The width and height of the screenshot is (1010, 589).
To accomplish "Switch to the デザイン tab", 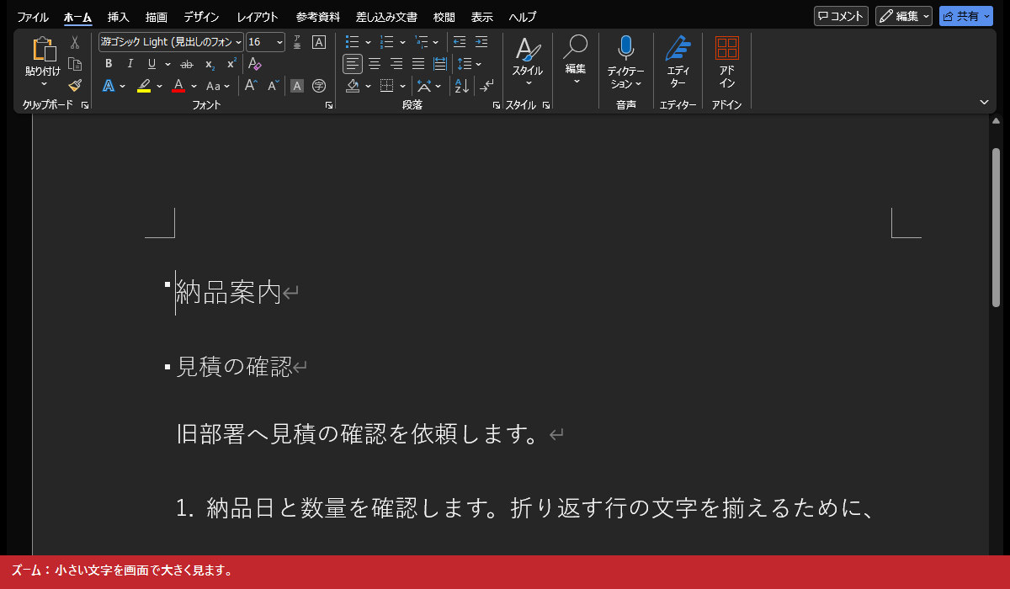I will tap(201, 17).
